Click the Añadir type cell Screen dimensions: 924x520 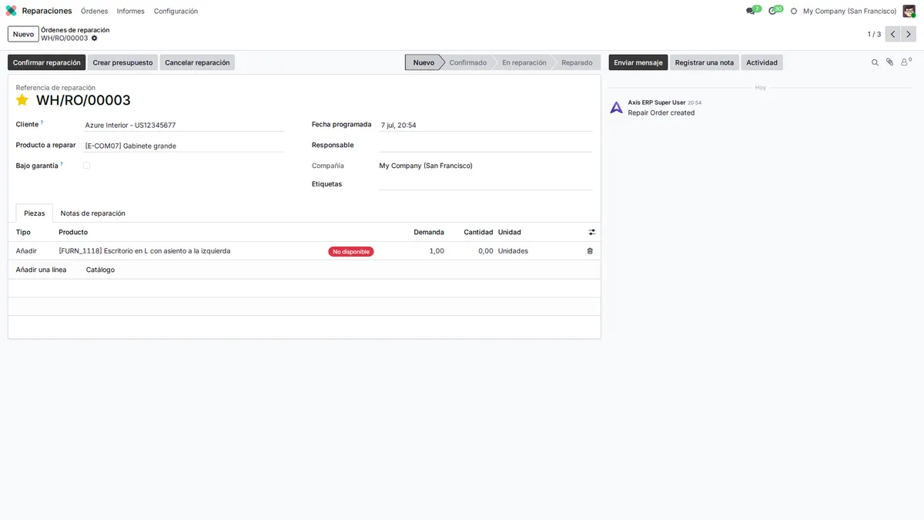(26, 251)
